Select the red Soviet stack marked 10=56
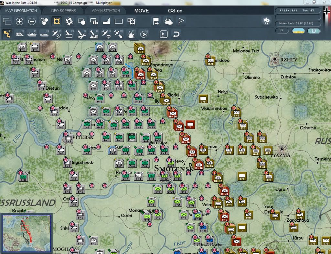This screenshot has height=254, width=331. pos(173,113)
